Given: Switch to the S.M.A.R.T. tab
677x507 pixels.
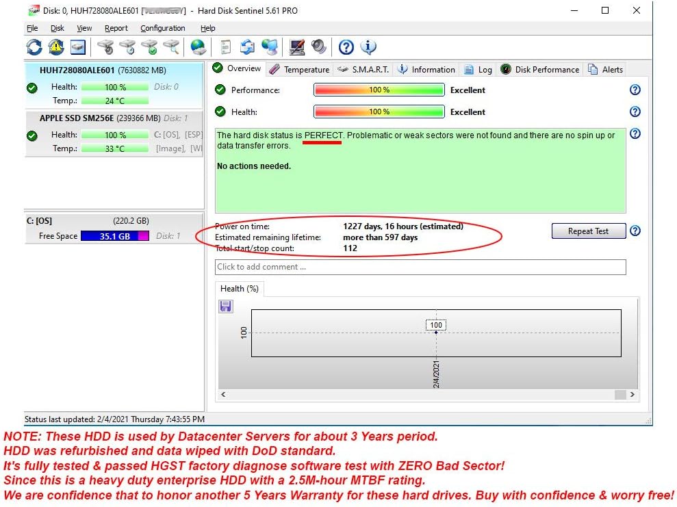Looking at the screenshot, I should (363, 69).
